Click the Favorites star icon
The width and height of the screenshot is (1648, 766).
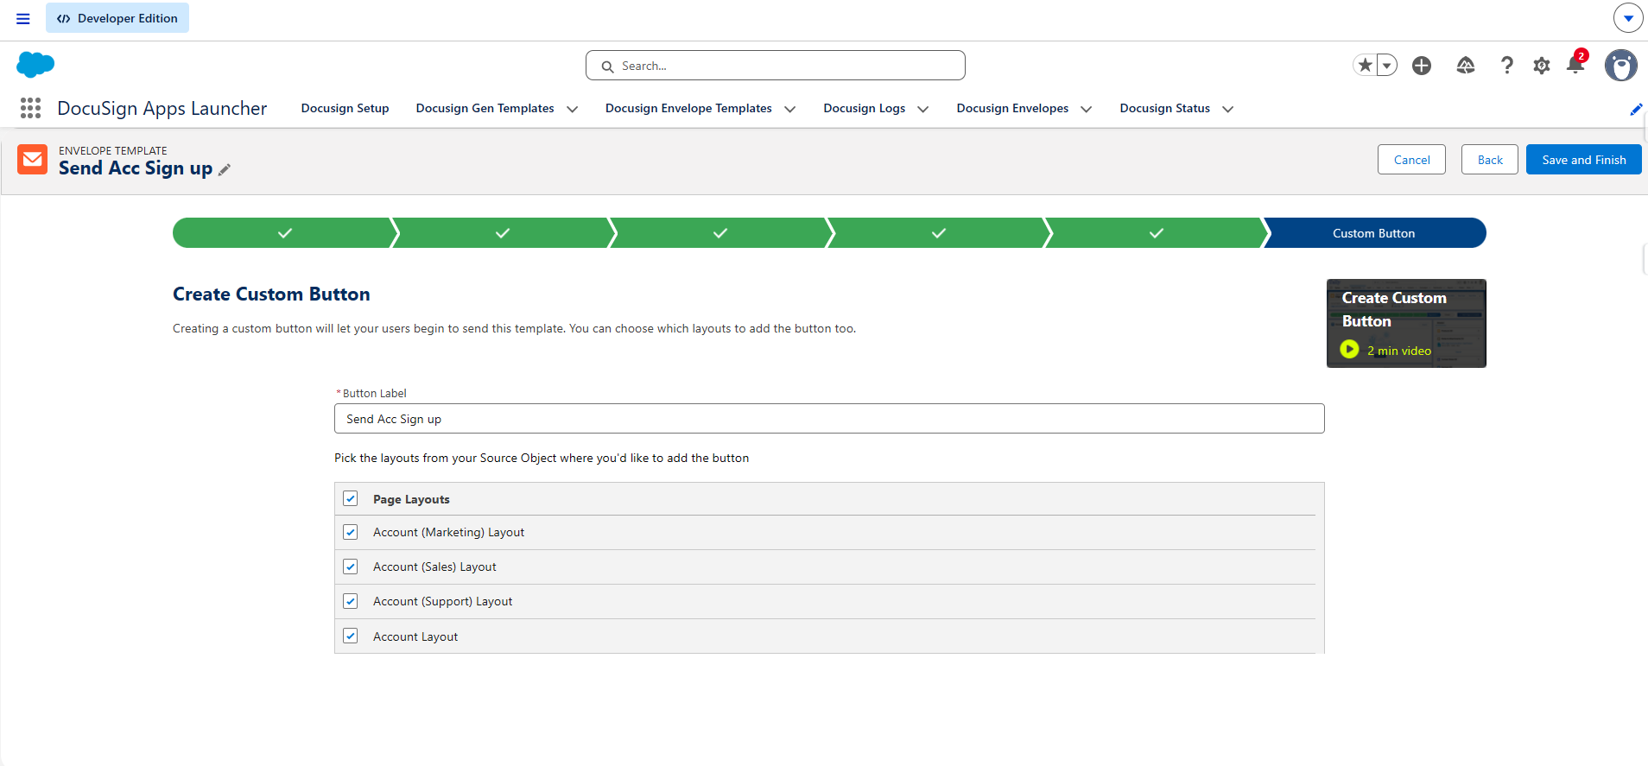click(1365, 65)
